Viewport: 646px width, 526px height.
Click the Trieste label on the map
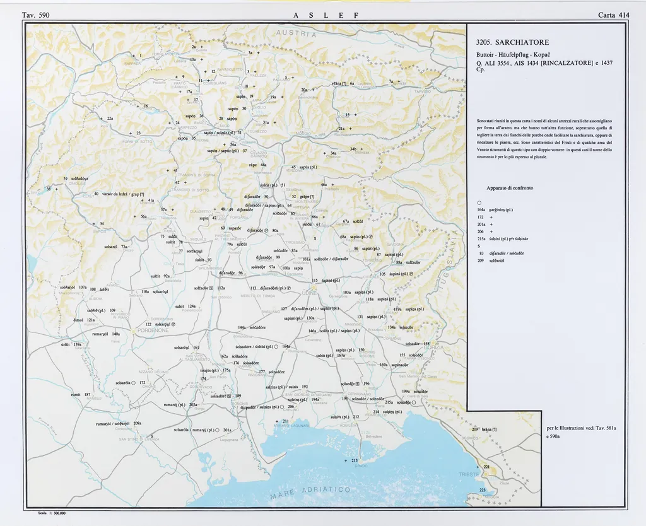469,474
